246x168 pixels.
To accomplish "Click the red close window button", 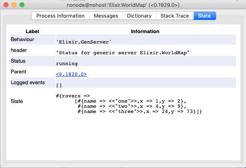I will (6, 5).
